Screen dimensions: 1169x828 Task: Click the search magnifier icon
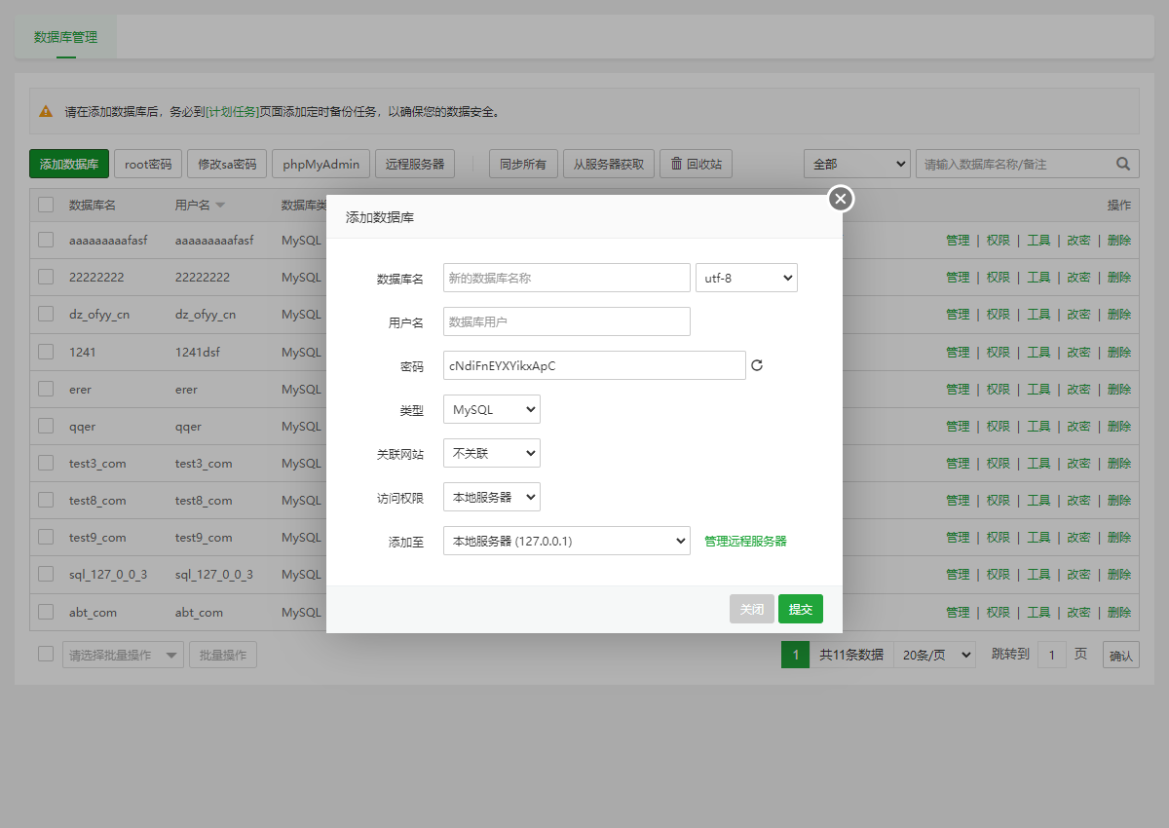tap(1123, 164)
